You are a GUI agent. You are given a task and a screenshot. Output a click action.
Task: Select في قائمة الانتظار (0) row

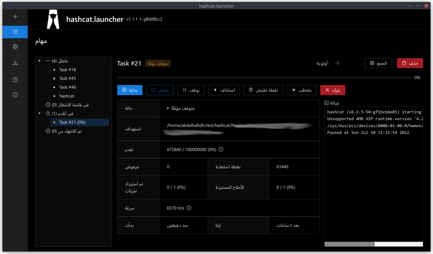click(x=67, y=105)
